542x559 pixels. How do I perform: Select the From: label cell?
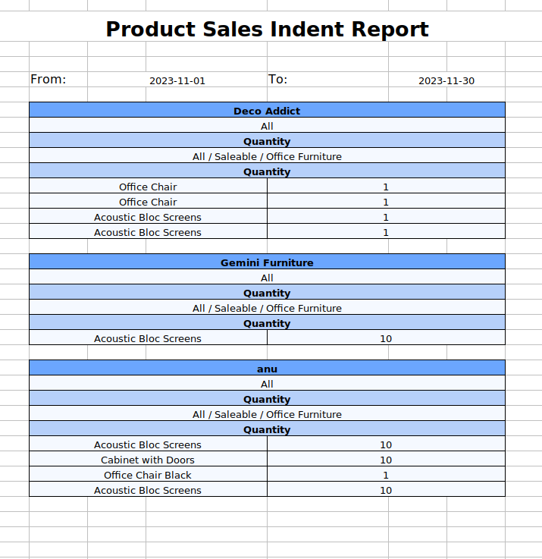49,80
